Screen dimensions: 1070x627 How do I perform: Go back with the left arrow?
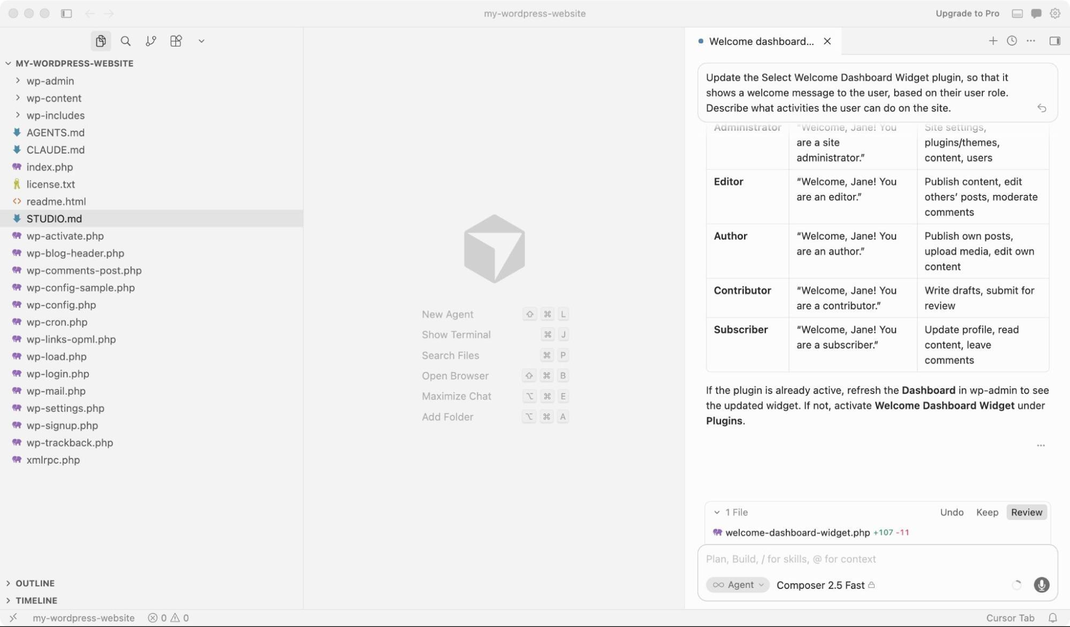click(90, 13)
